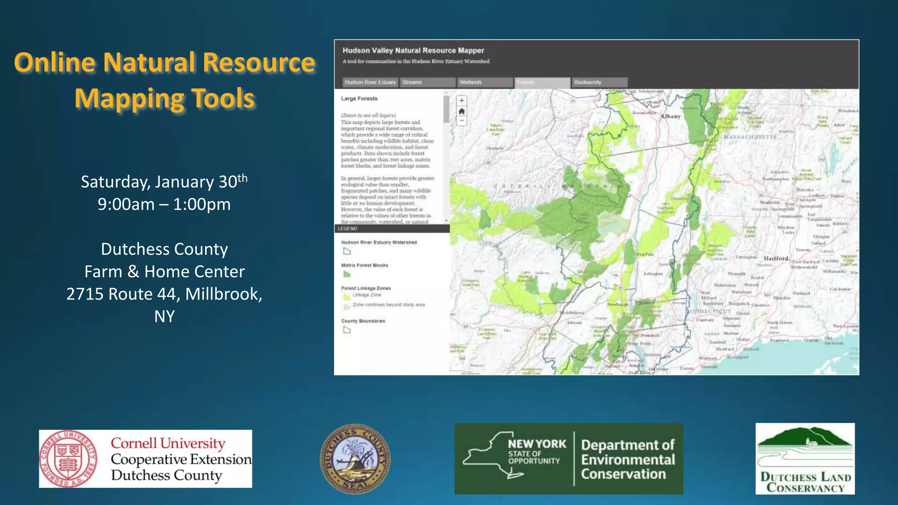Zoom in on the map
This screenshot has height=505, width=898.
tap(461, 101)
